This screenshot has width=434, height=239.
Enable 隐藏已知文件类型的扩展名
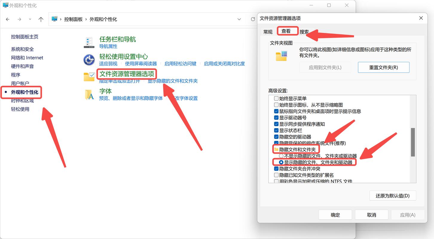click(x=276, y=175)
